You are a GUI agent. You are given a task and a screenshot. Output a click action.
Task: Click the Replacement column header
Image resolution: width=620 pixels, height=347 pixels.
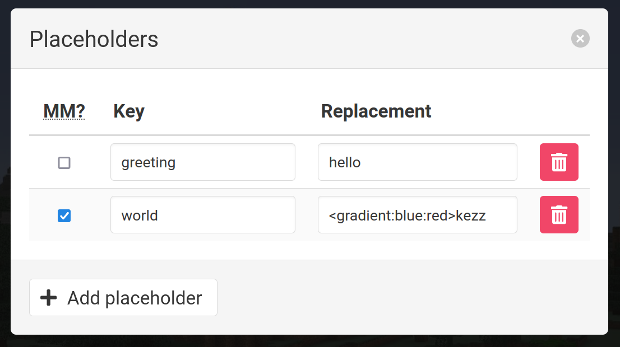point(376,111)
